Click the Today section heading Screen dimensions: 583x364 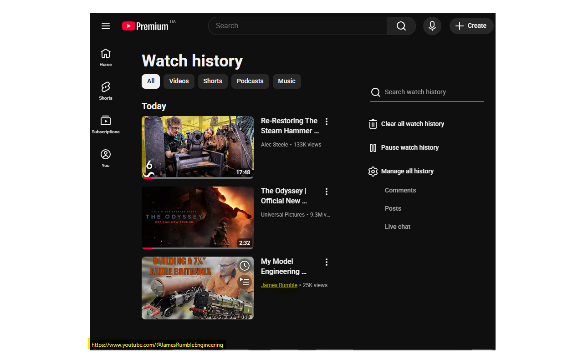tap(154, 106)
